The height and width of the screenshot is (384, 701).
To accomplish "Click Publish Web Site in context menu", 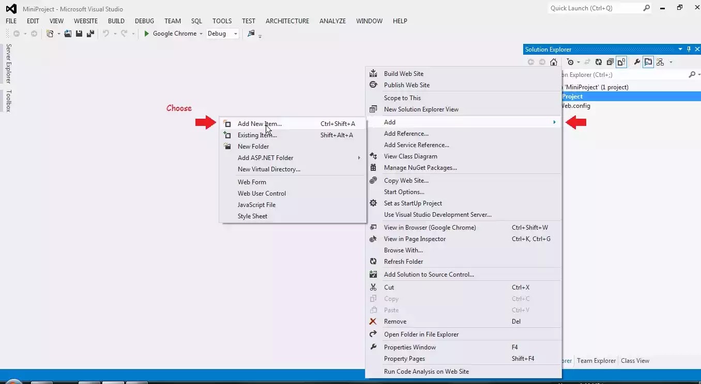I will pos(463,85).
